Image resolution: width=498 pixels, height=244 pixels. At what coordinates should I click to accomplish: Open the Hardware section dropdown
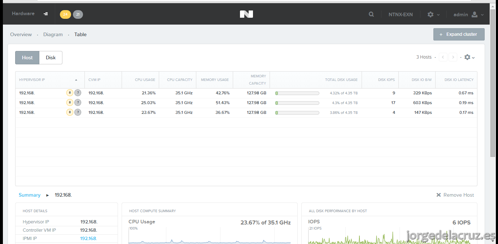[x=23, y=13]
